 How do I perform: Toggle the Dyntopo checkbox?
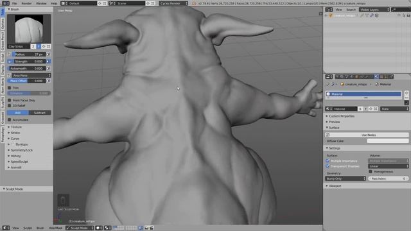tap(13, 144)
